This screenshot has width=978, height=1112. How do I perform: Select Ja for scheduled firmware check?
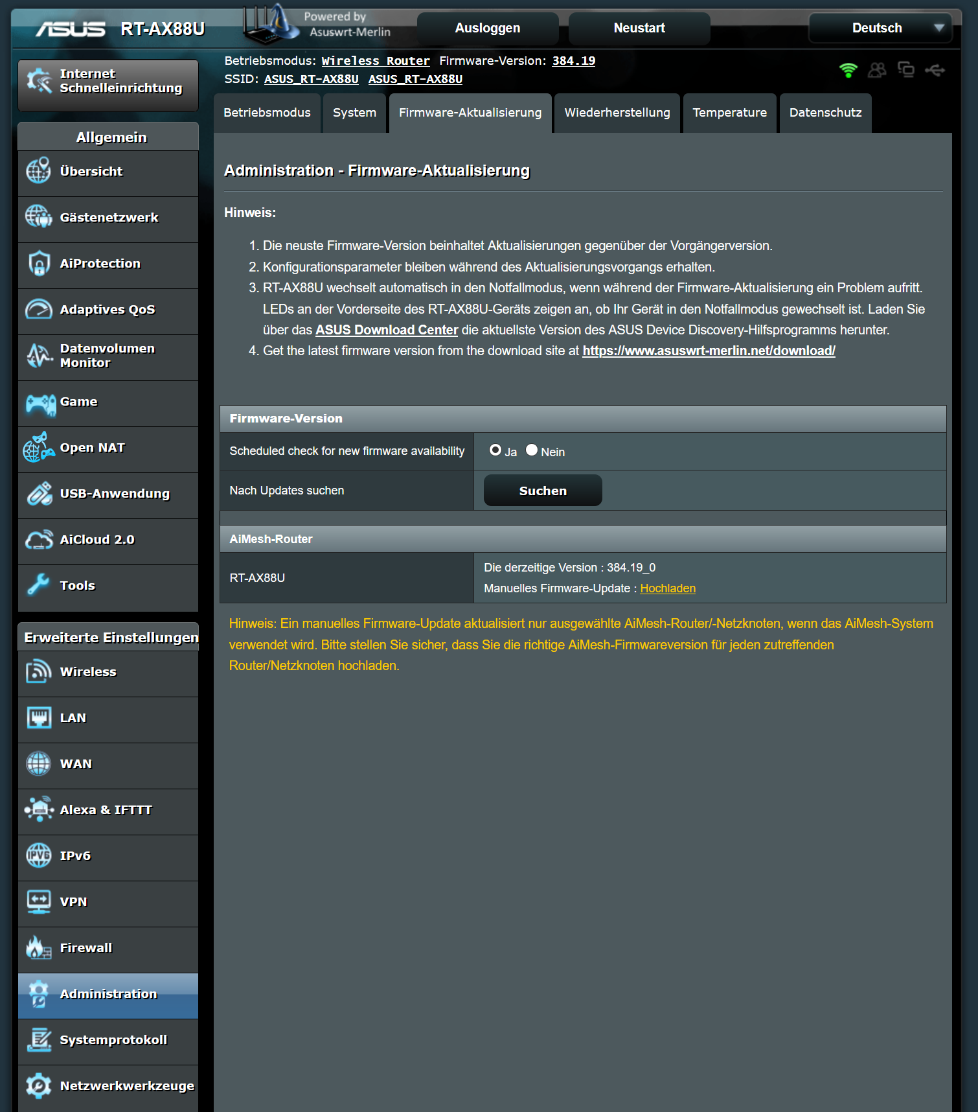coord(495,450)
